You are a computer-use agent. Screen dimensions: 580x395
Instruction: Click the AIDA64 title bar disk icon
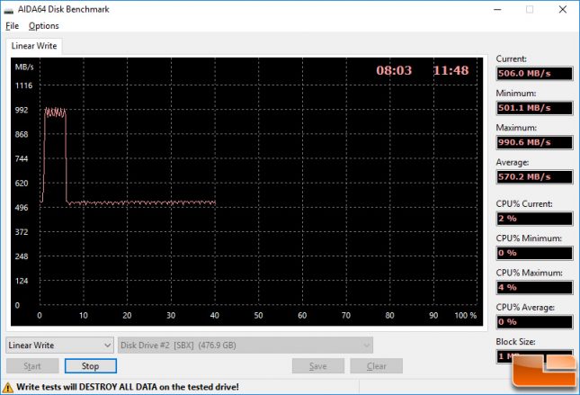[8, 10]
